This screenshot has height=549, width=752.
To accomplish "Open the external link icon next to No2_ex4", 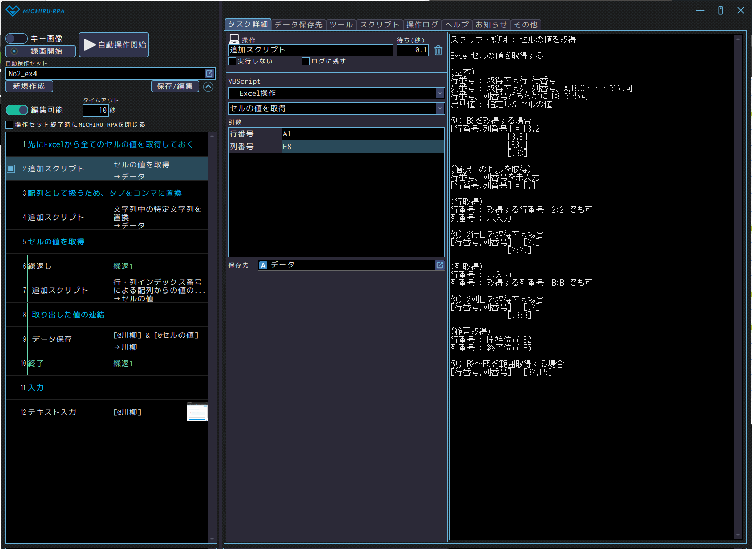I will (x=209, y=74).
